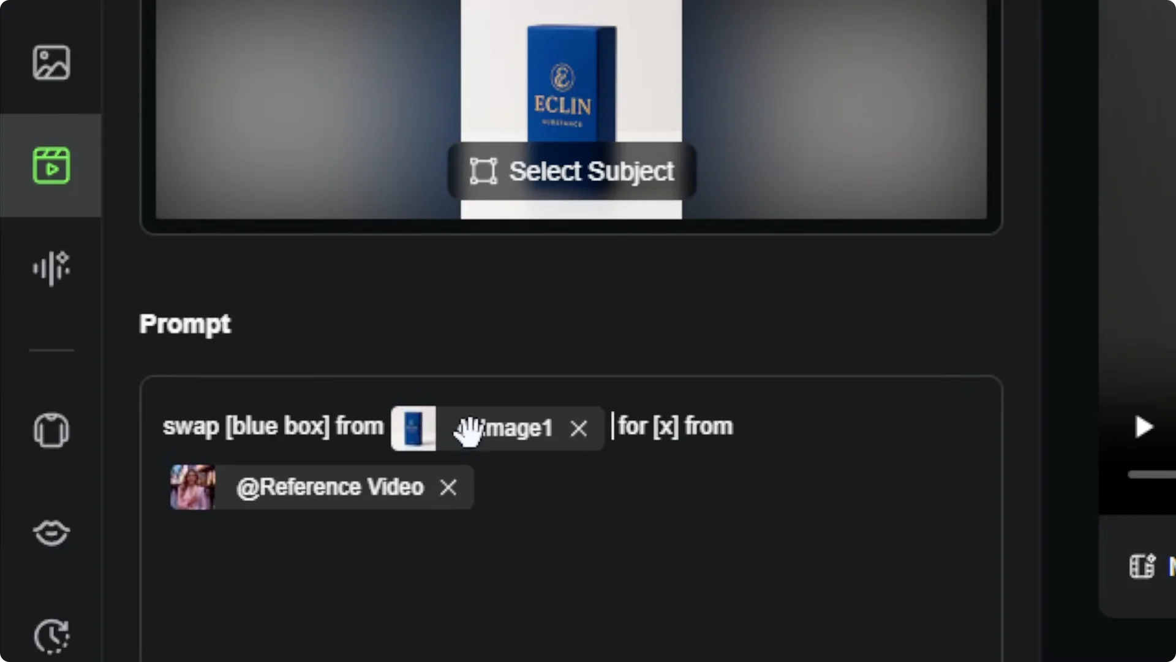1176x662 pixels.
Task: Click the bounding box icon on Select Subject
Action: [483, 171]
